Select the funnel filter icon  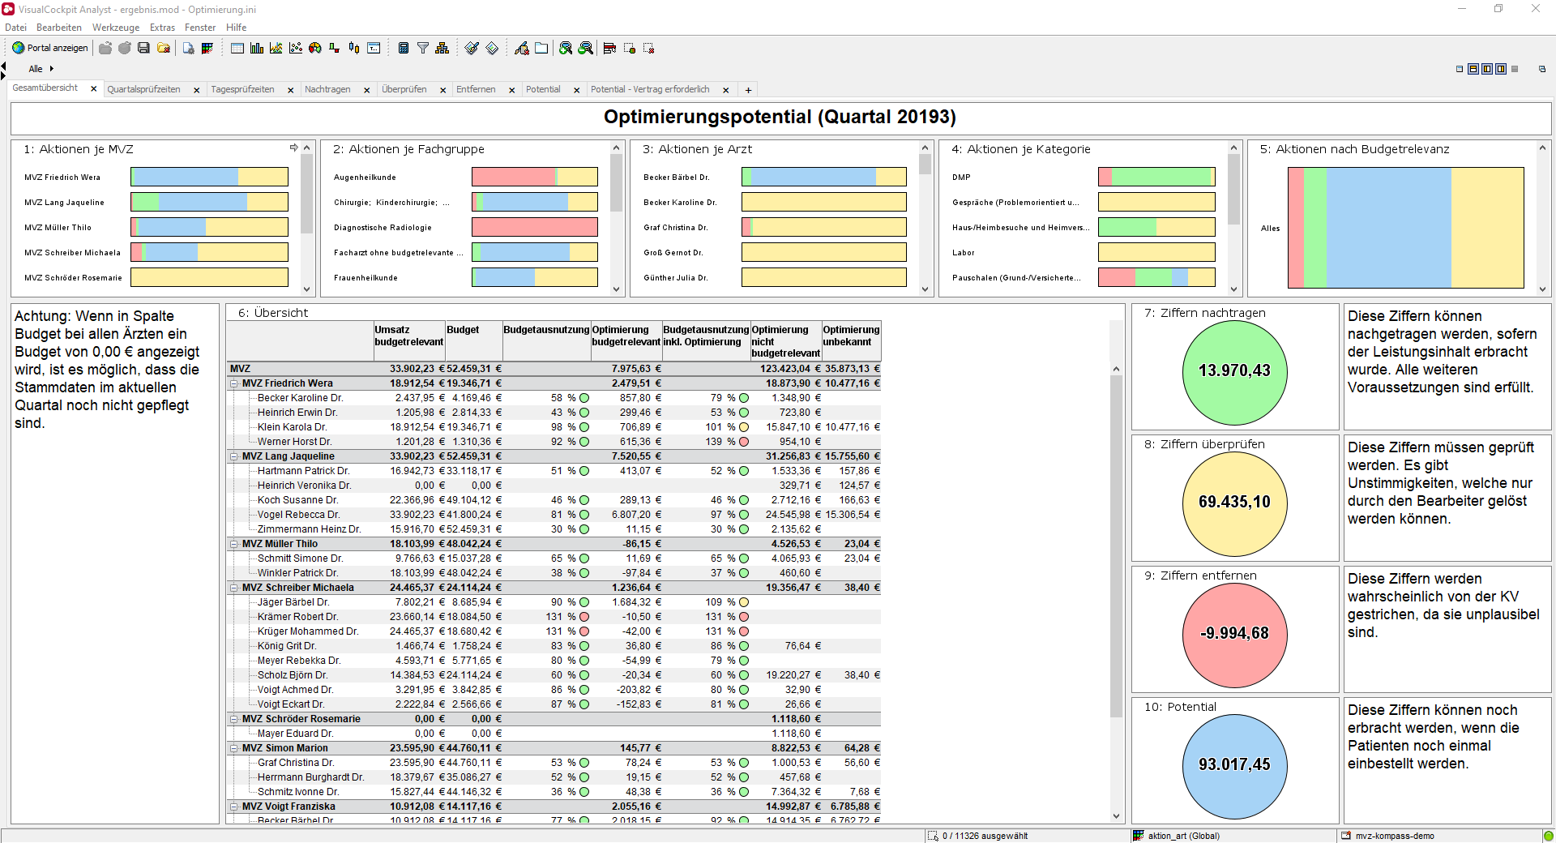pos(423,48)
